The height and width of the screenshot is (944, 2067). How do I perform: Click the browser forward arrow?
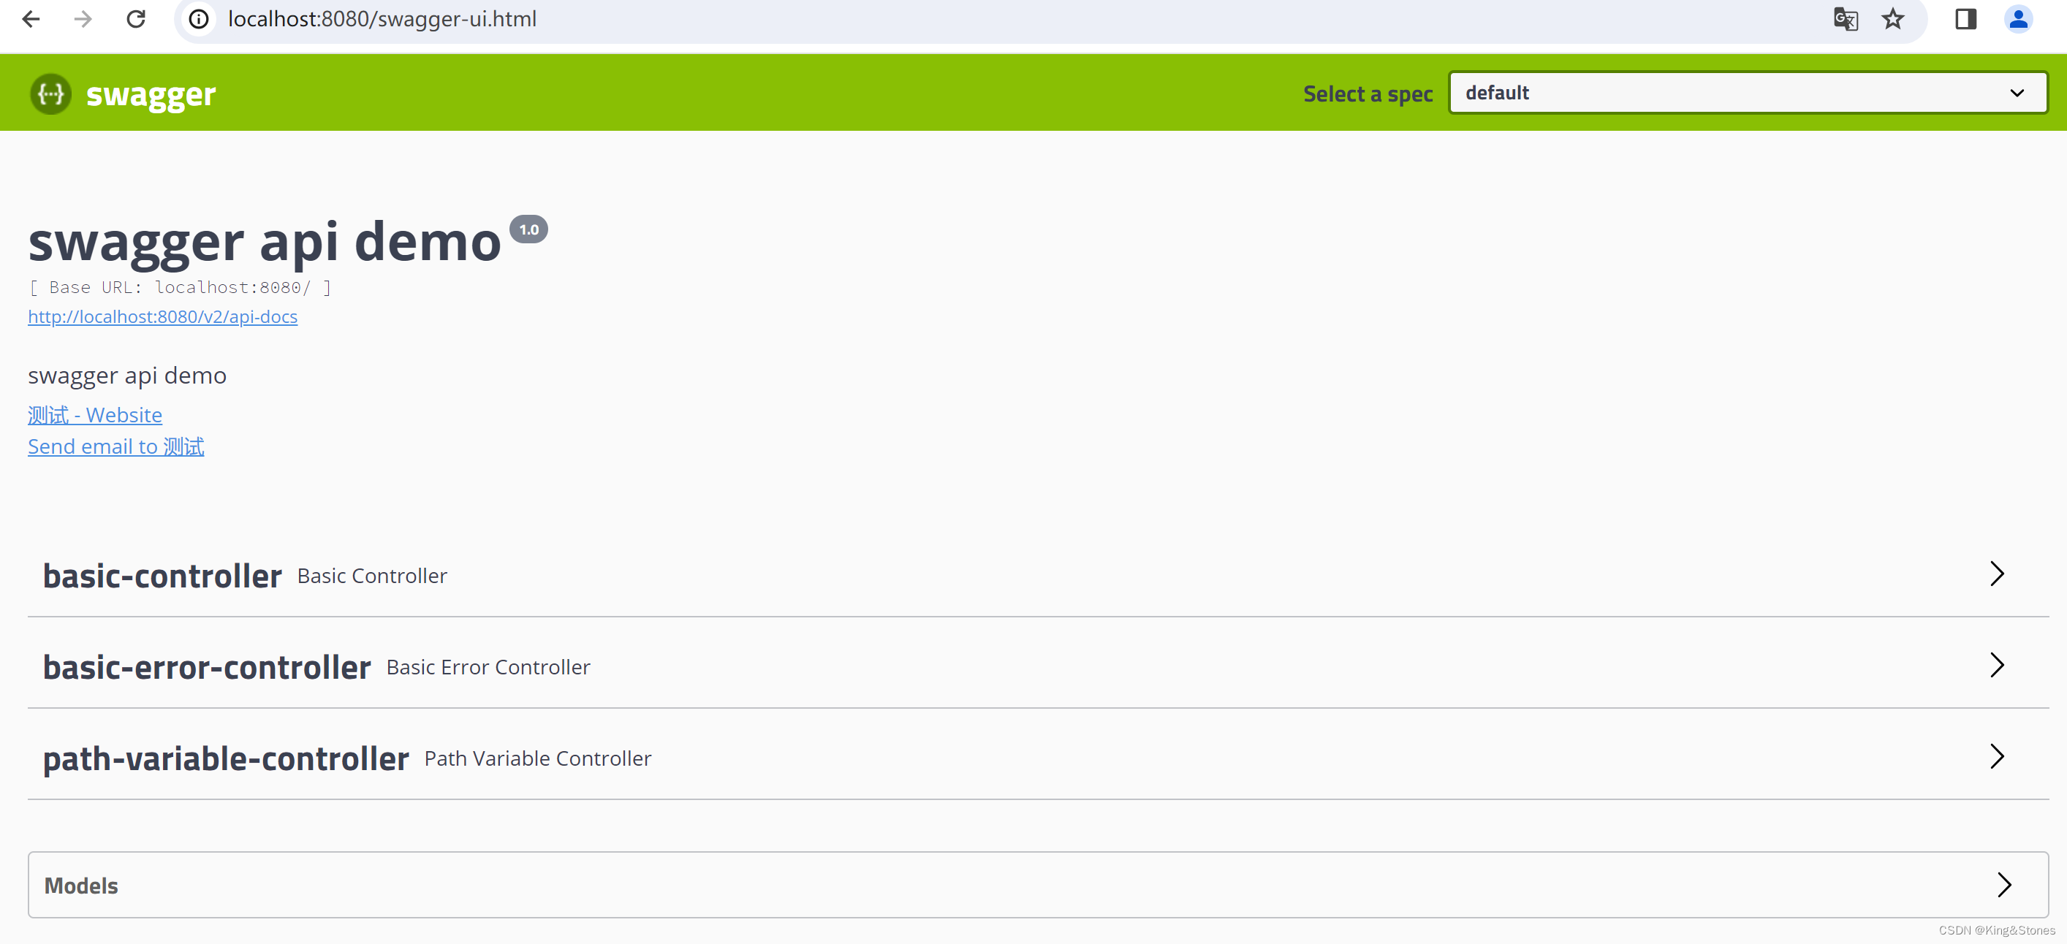coord(83,18)
